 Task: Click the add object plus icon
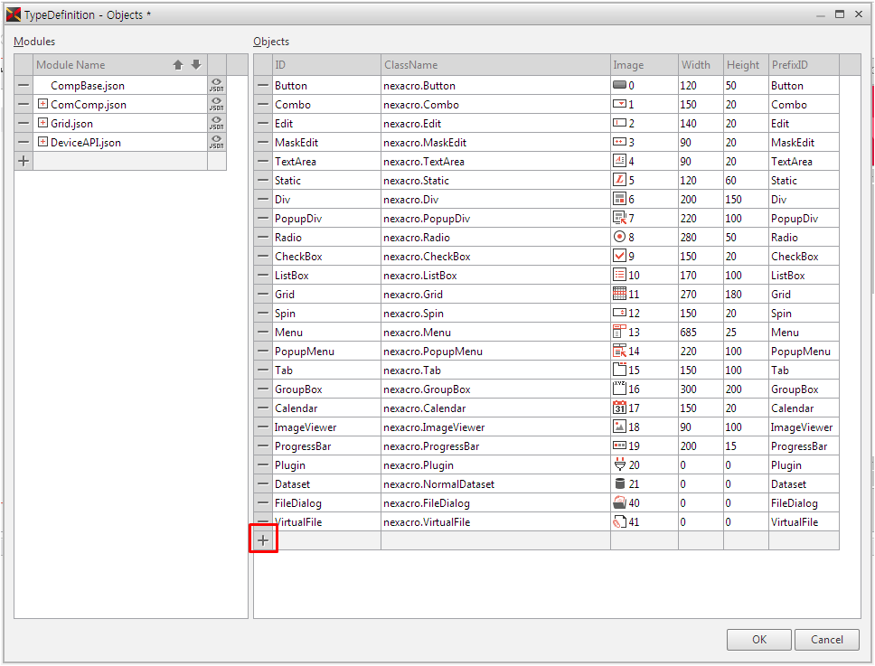tap(263, 540)
